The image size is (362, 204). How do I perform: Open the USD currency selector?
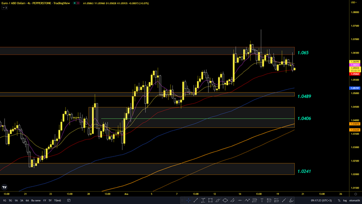click(x=354, y=2)
